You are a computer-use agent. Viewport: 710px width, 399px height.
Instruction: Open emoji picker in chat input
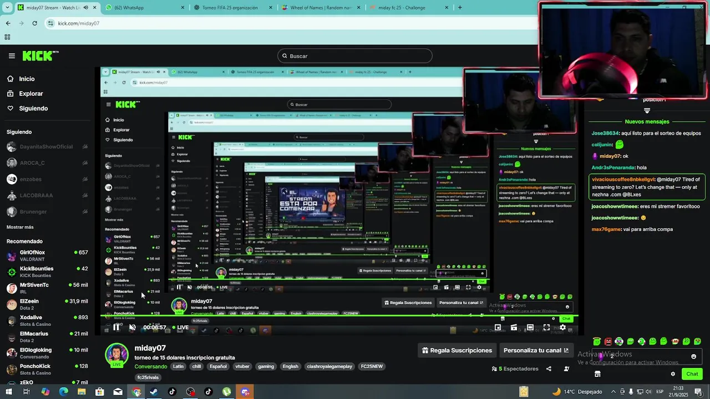coord(693,356)
